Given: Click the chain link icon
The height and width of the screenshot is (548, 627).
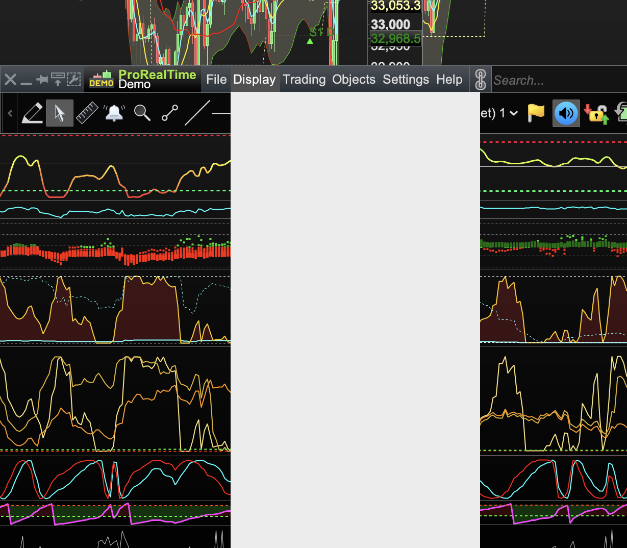Looking at the screenshot, I should click(481, 80).
